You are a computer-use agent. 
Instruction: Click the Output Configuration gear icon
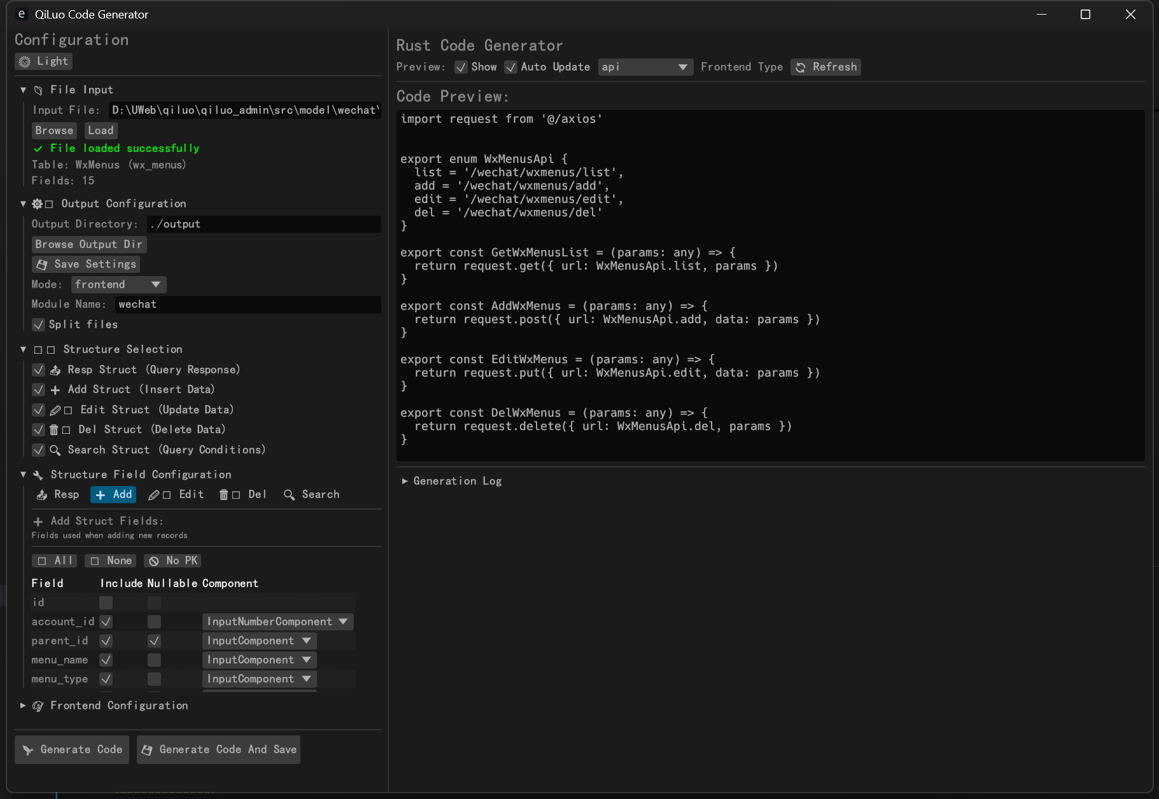[x=38, y=204]
